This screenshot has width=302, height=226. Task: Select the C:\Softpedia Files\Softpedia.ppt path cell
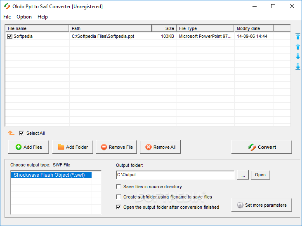click(x=103, y=36)
